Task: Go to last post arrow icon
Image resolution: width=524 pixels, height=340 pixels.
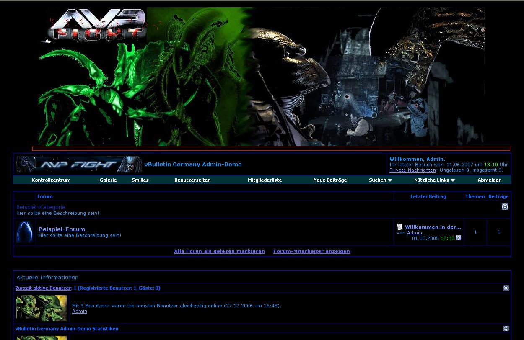Action: point(459,238)
